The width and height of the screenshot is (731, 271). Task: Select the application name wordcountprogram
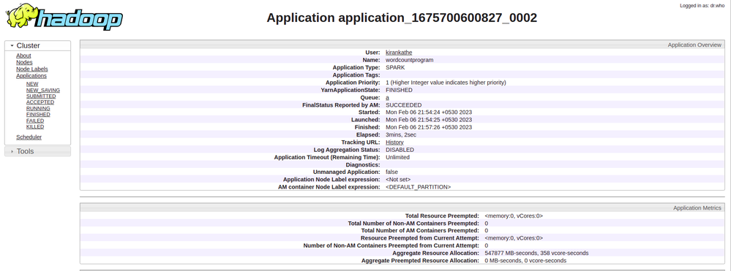(x=409, y=60)
